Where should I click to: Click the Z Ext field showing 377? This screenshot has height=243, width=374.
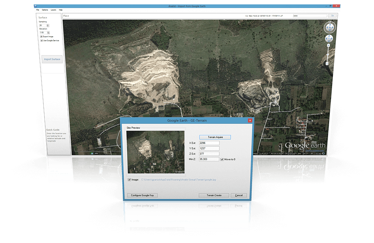point(209,154)
